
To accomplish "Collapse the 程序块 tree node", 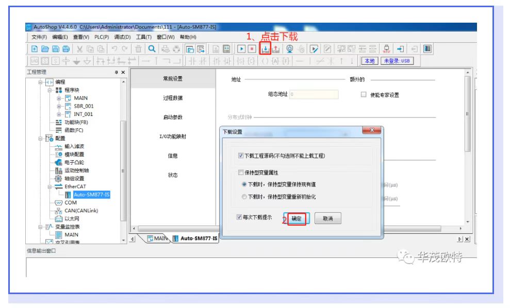I will tap(50, 90).
